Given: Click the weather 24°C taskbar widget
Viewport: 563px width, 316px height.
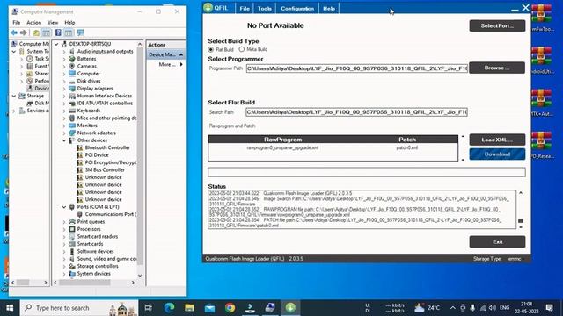Looking at the screenshot, I should (x=428, y=308).
